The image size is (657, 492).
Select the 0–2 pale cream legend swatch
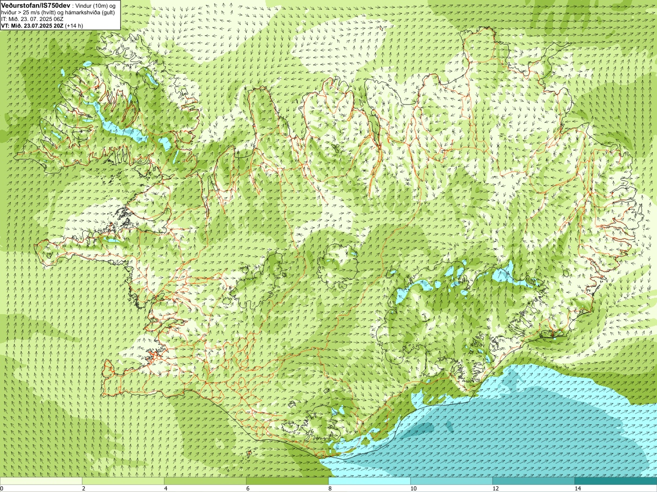click(41, 481)
